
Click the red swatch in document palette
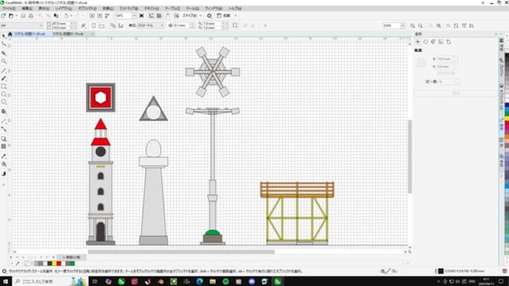pos(59,264)
